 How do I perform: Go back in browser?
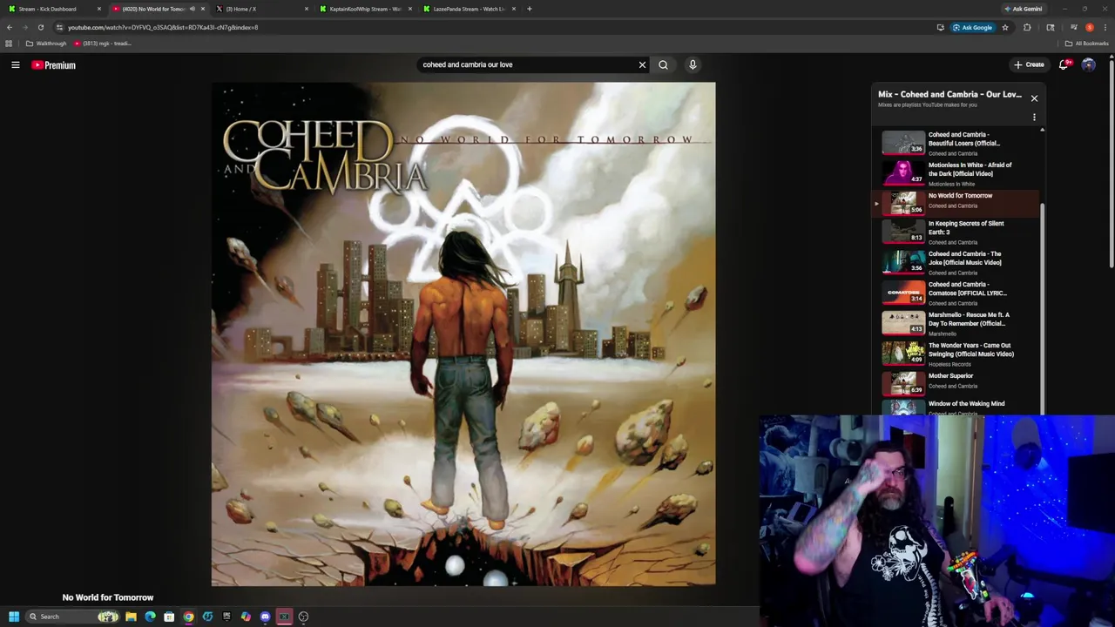point(9,27)
